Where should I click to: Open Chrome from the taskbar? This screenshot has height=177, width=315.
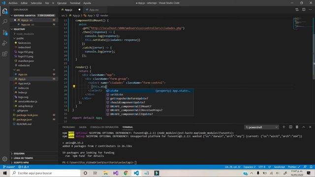[x=126, y=173]
